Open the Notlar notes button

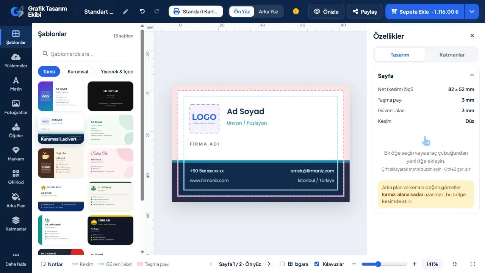point(52,264)
